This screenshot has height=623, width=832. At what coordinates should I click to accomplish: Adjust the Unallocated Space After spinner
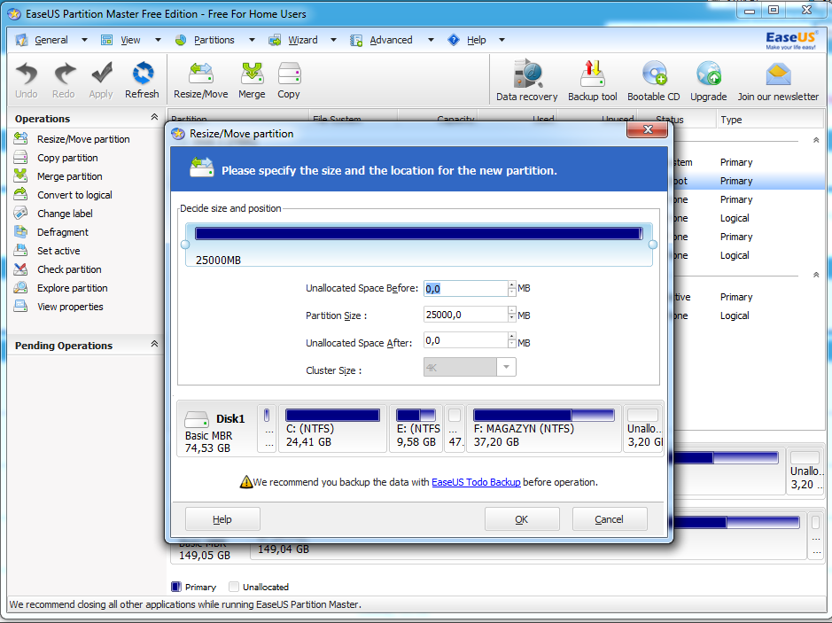[x=511, y=340]
